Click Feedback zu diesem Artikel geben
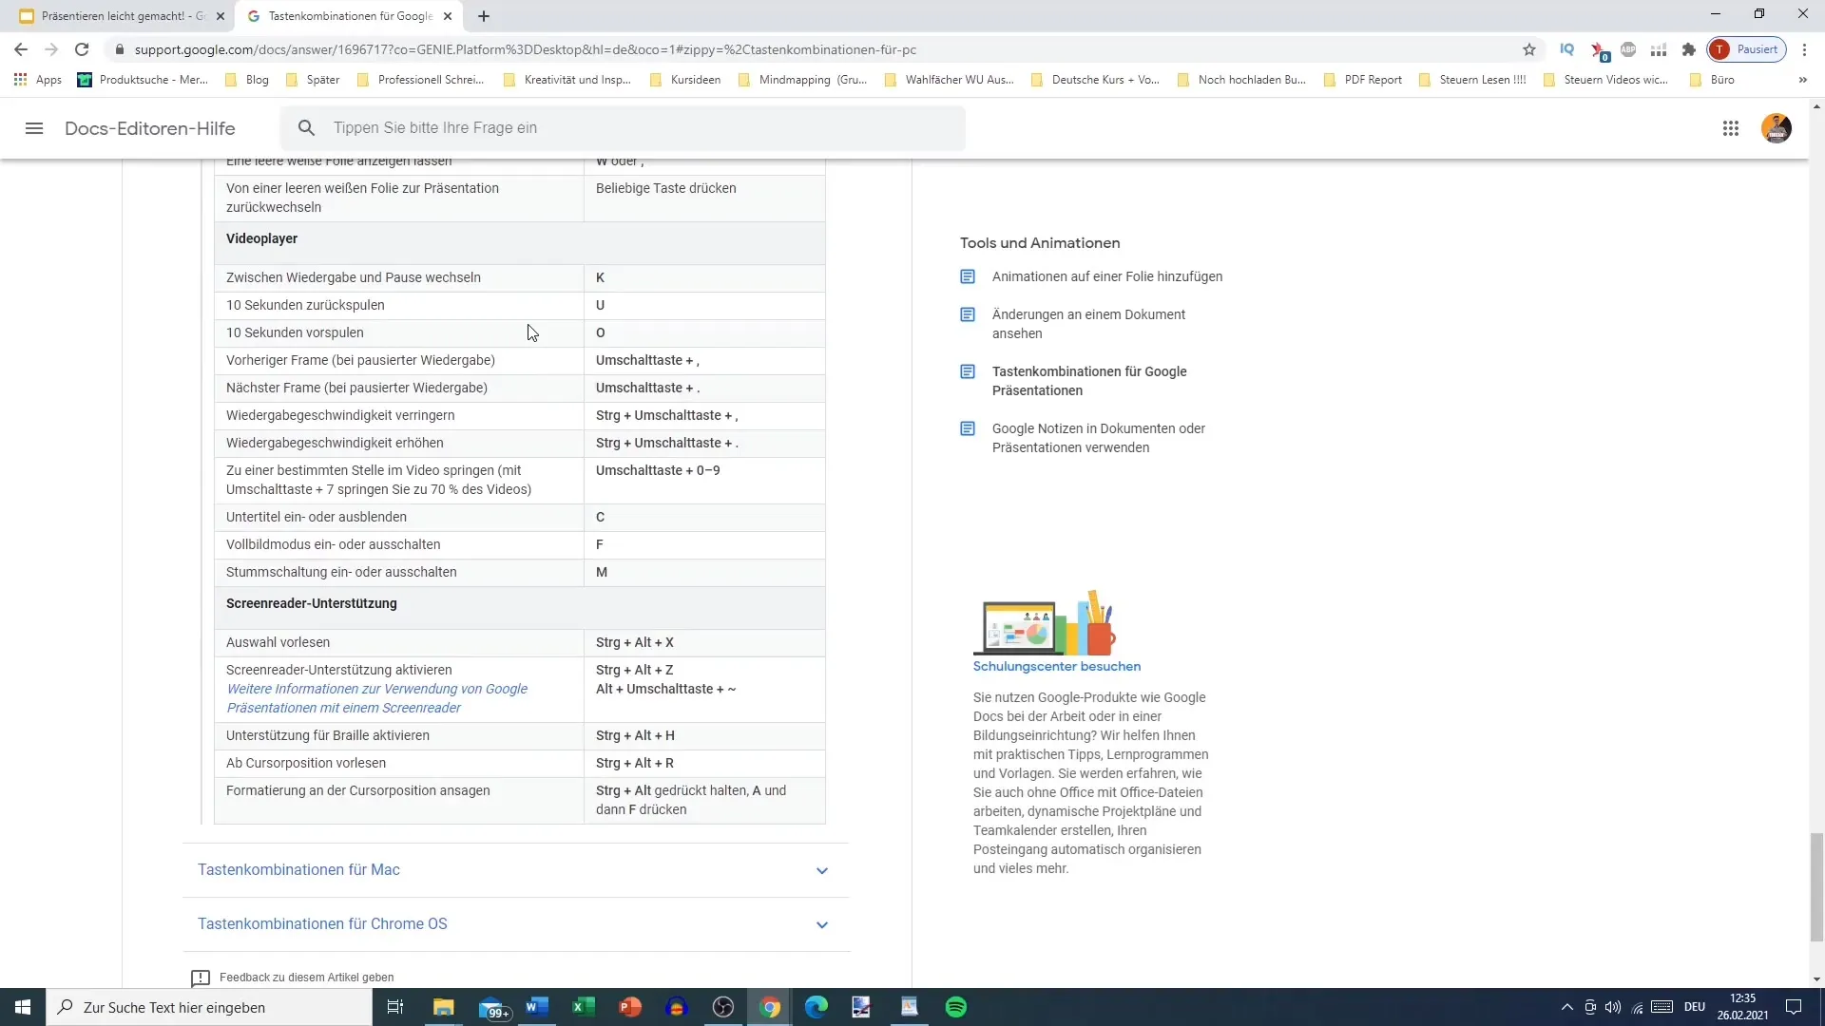 coord(306,978)
